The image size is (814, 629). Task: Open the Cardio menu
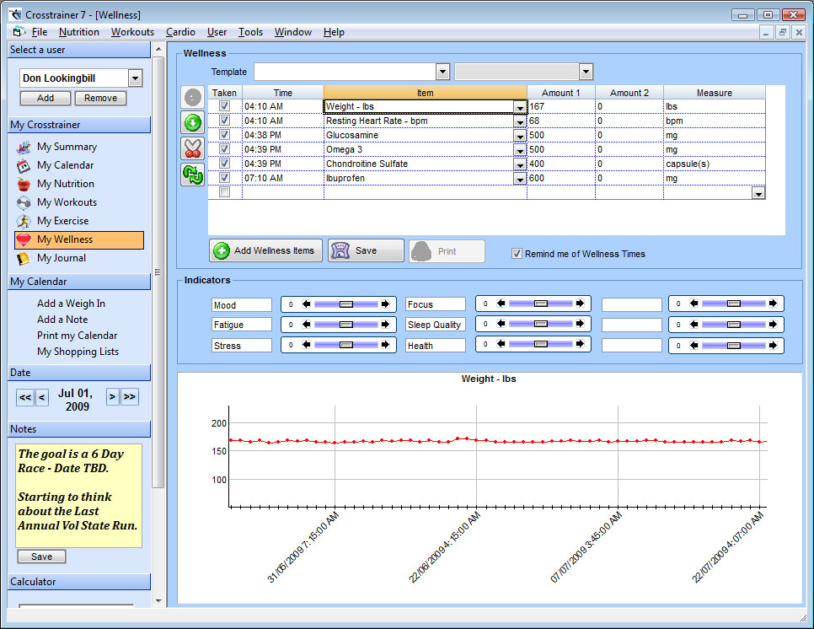180,32
